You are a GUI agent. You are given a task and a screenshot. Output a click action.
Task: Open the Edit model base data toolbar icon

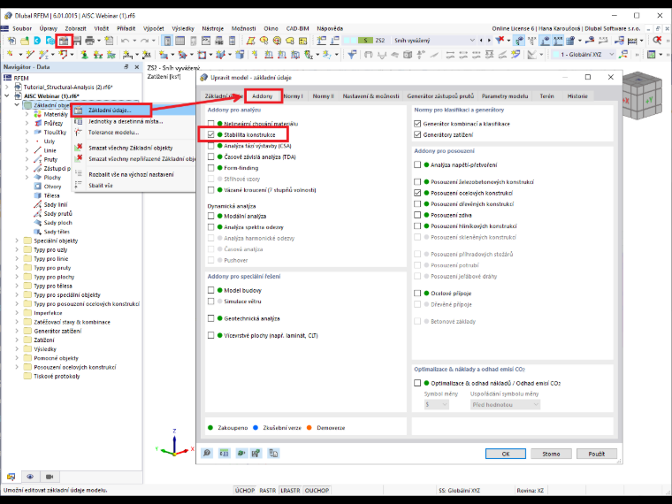(x=64, y=41)
